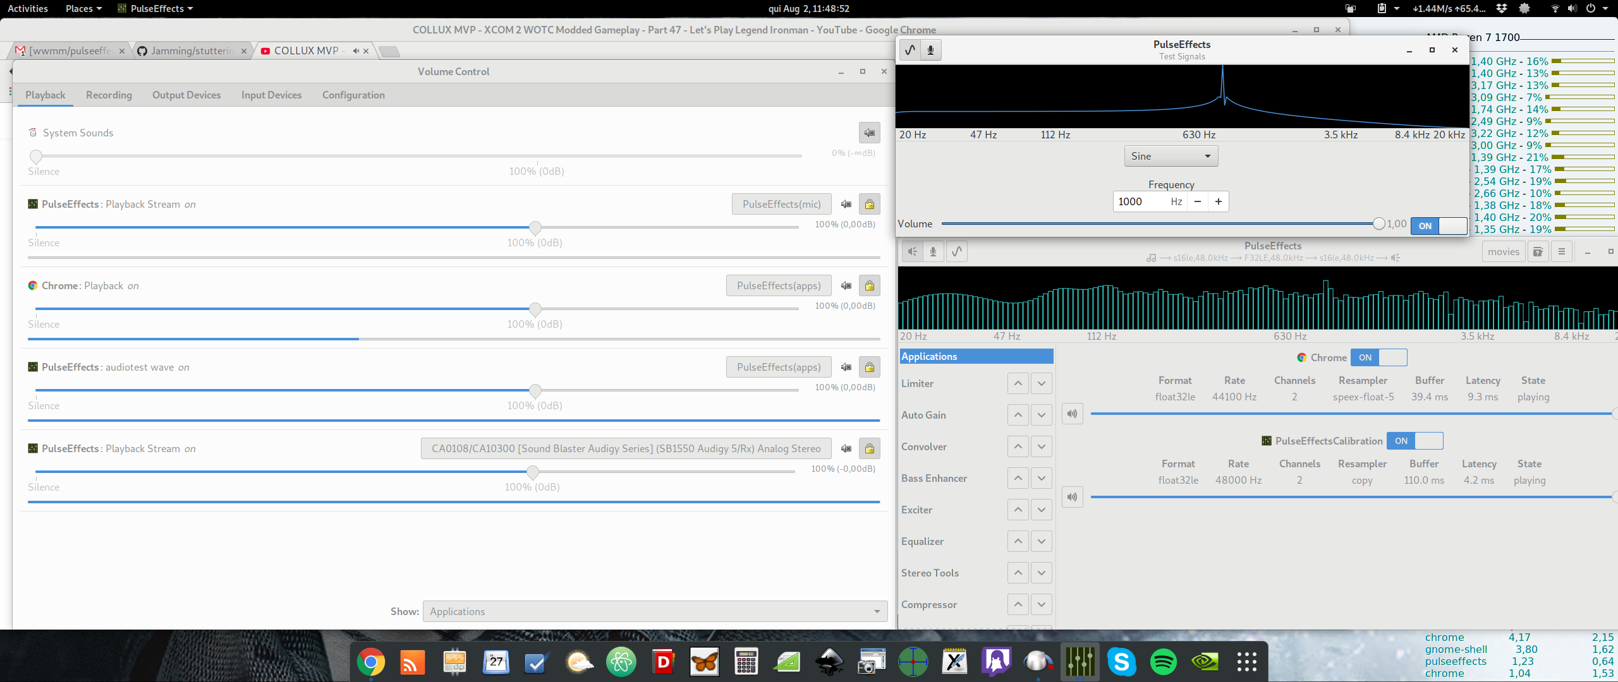Select Applications in PulseEffects sidebar
The image size is (1618, 682).
coord(976,356)
